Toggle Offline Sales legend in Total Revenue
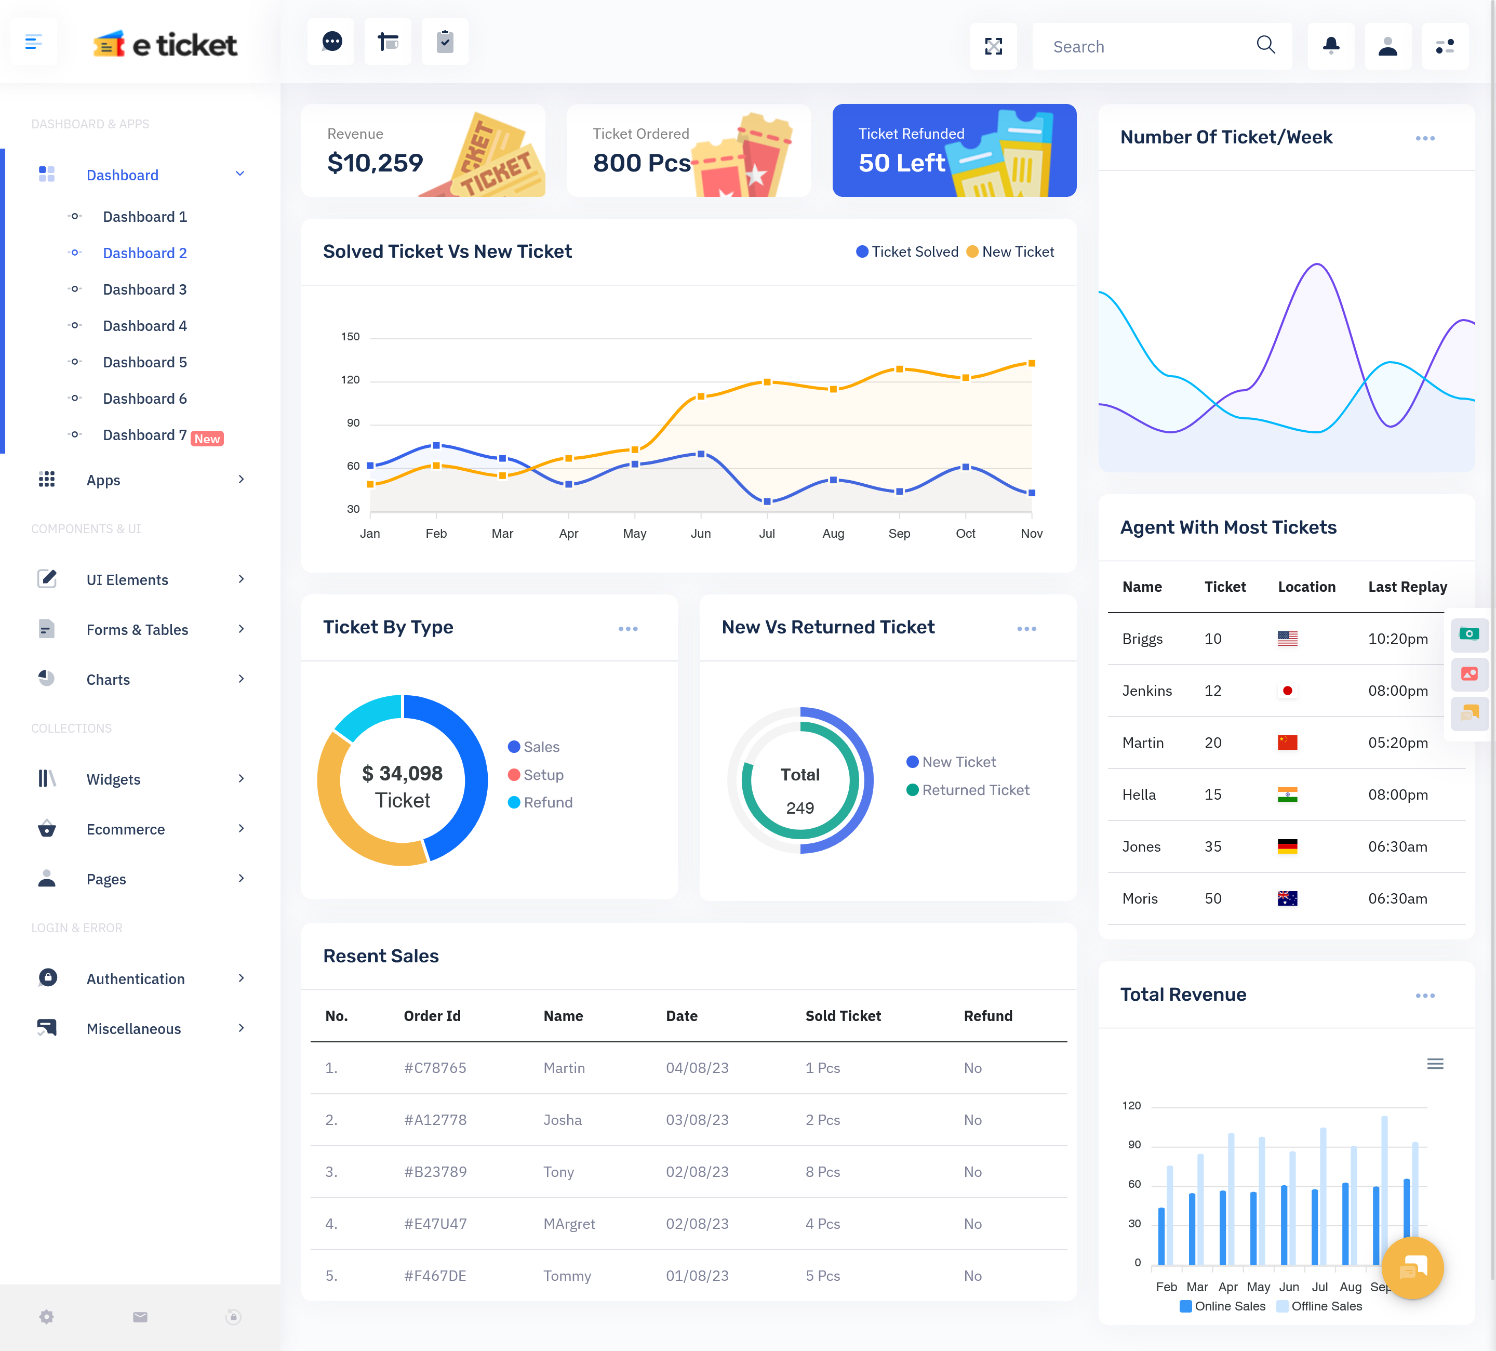 pyautogui.click(x=1319, y=1306)
